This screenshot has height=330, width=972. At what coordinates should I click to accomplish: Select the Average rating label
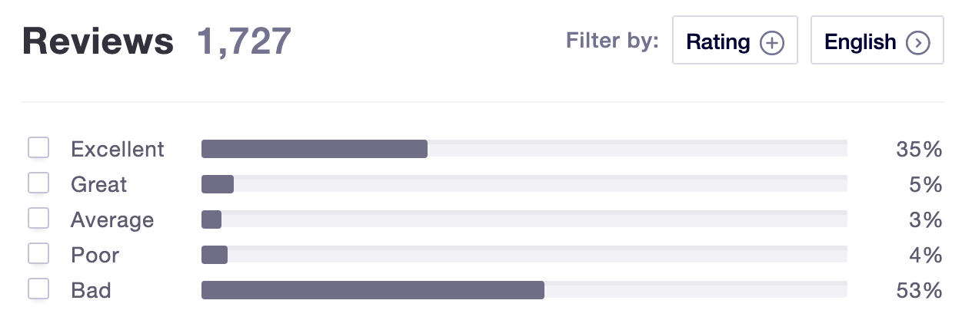(112, 220)
